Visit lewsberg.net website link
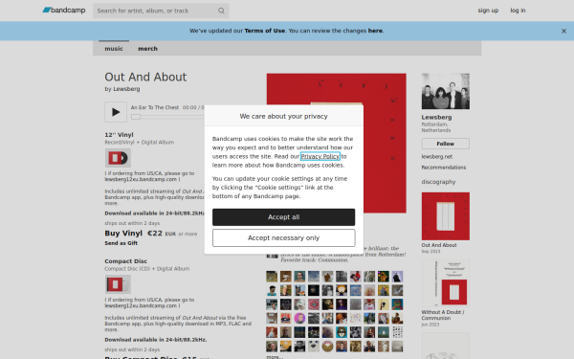 pos(437,157)
